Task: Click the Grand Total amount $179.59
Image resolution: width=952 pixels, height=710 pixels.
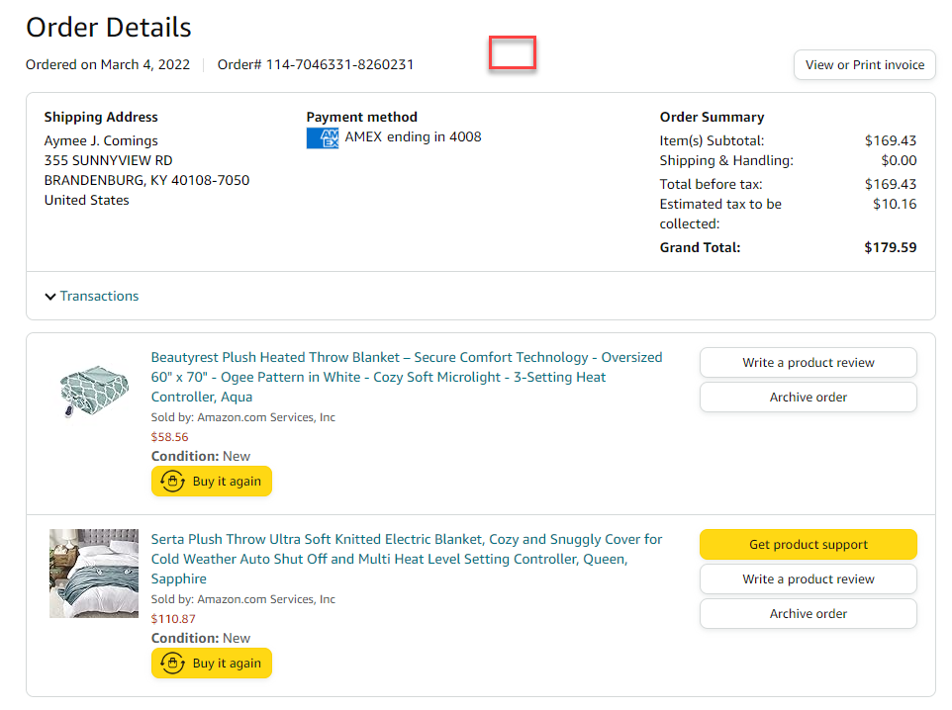Action: [890, 247]
